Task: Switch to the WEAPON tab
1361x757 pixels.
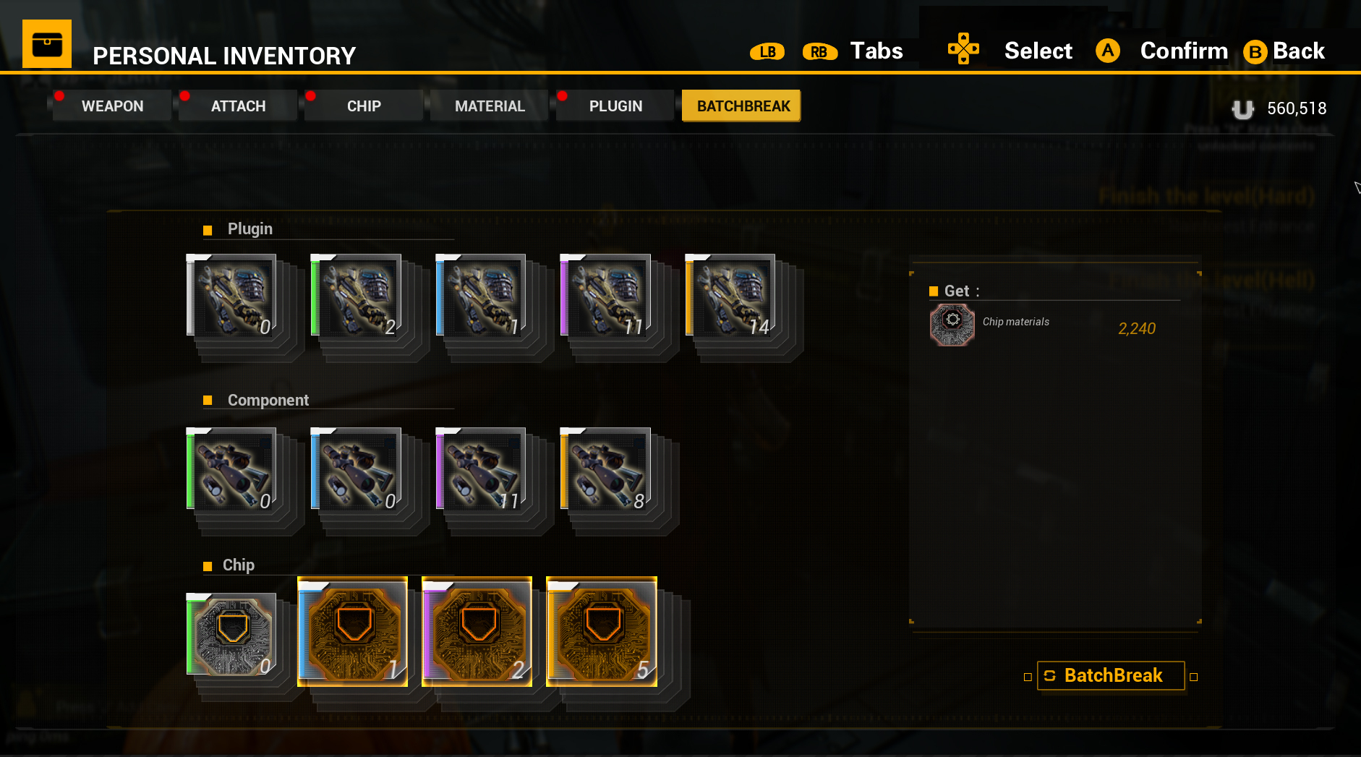Action: pos(112,106)
